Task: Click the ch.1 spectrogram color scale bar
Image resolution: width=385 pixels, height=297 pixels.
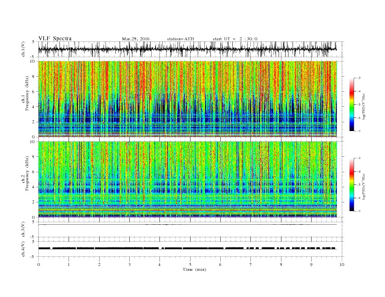Action: 352,104
